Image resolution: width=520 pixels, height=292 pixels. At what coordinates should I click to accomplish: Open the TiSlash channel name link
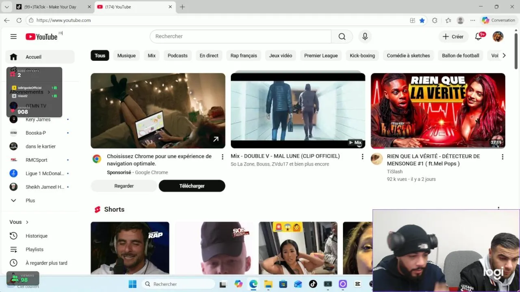(x=394, y=172)
